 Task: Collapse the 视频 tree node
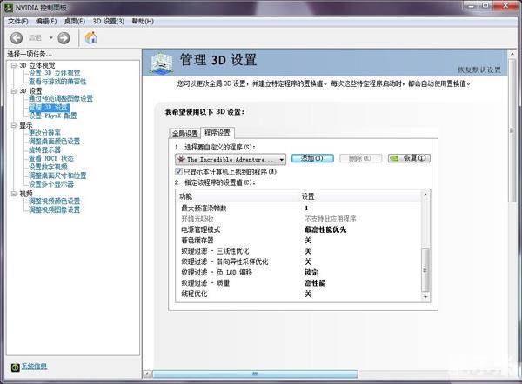13,193
